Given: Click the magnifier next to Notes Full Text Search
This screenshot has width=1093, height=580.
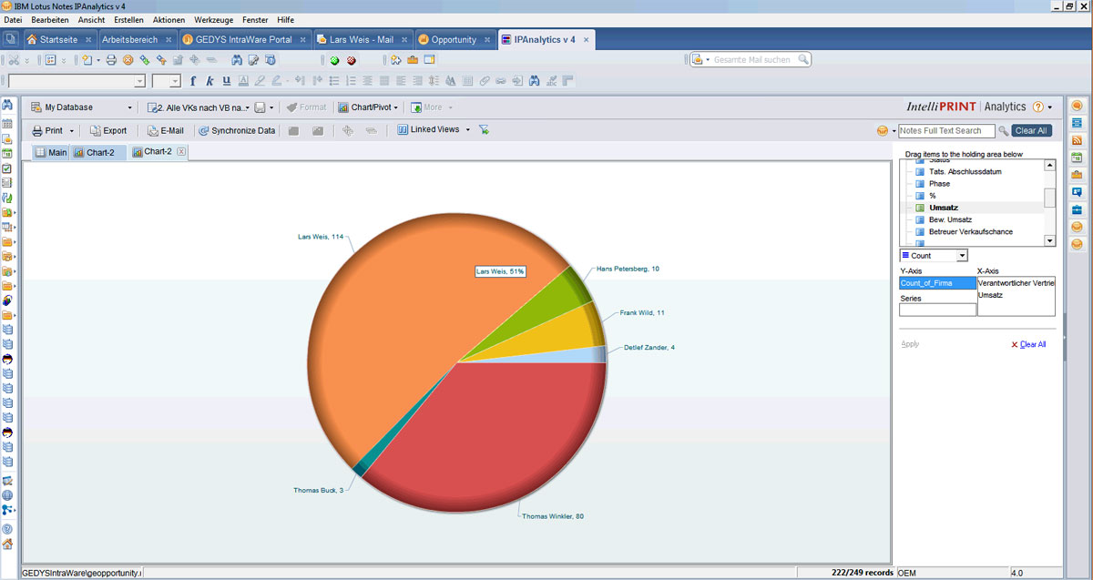Looking at the screenshot, I should 1004,131.
